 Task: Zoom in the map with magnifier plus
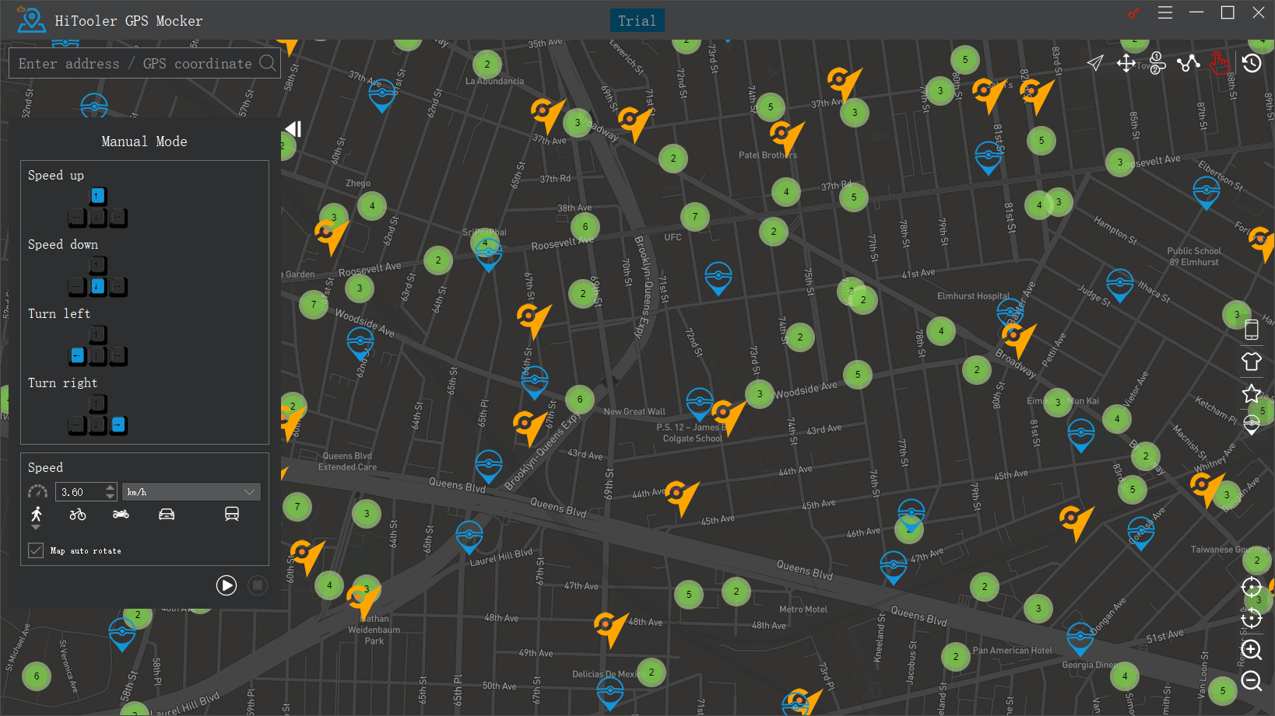pyautogui.click(x=1251, y=650)
